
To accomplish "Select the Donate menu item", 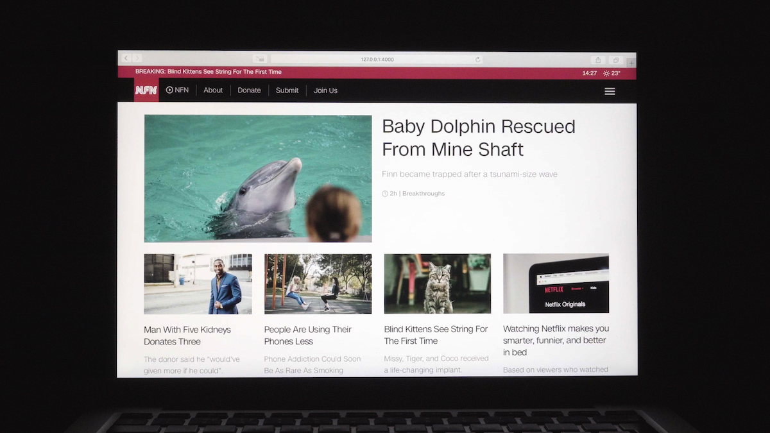I will tap(249, 90).
